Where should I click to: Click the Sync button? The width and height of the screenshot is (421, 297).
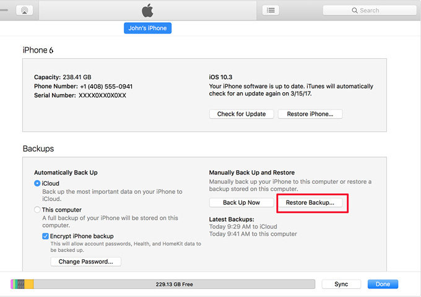[341, 284]
